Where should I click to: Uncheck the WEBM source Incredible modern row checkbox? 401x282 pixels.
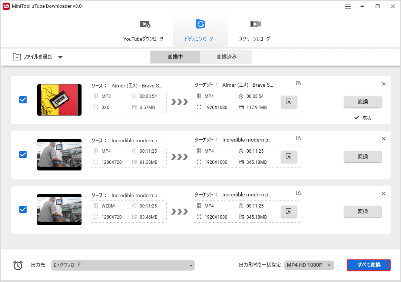(x=23, y=209)
